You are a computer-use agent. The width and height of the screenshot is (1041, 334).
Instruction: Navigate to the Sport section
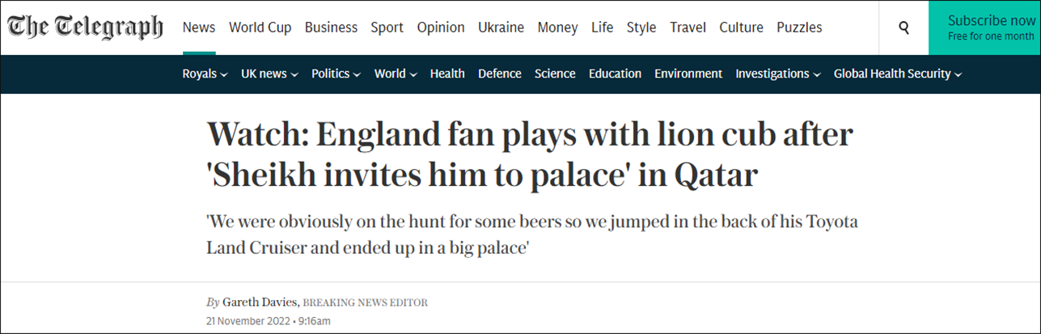pos(387,27)
